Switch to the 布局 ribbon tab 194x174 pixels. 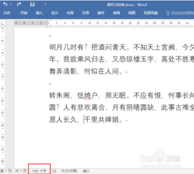(x=70, y=13)
